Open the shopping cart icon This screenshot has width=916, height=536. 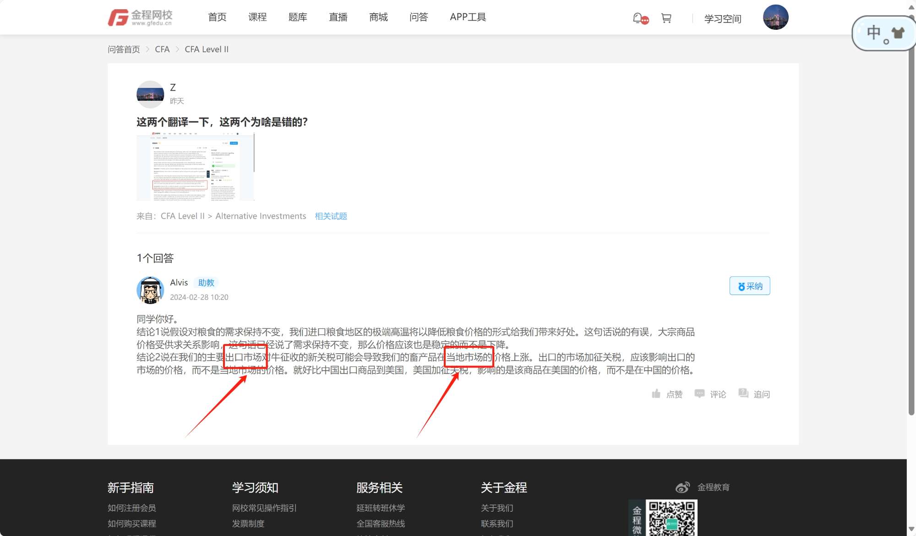(x=666, y=18)
